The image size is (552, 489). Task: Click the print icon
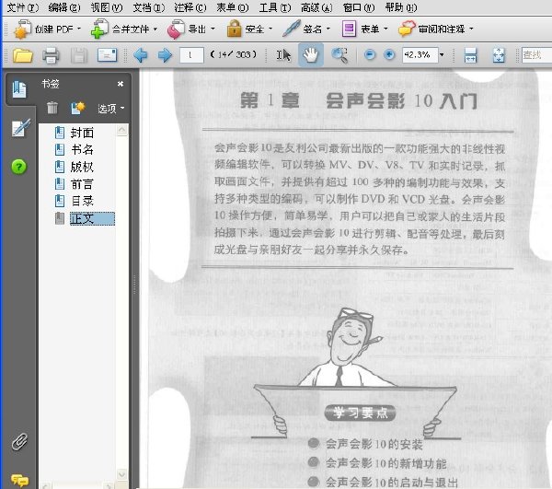pos(51,55)
